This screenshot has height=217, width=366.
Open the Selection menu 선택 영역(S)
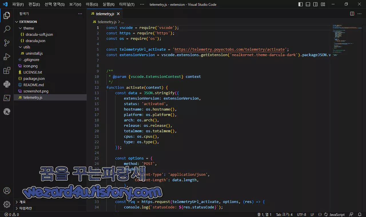click(54, 4)
